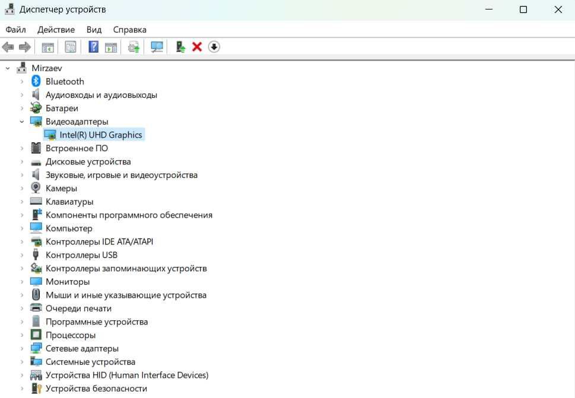Maximize the Диспетчер устройств window
Viewport: 575px width, 398px height.
[523, 9]
